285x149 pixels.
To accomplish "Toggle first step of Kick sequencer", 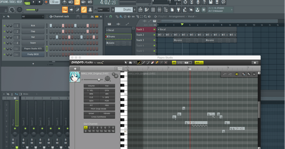I will [51, 26].
